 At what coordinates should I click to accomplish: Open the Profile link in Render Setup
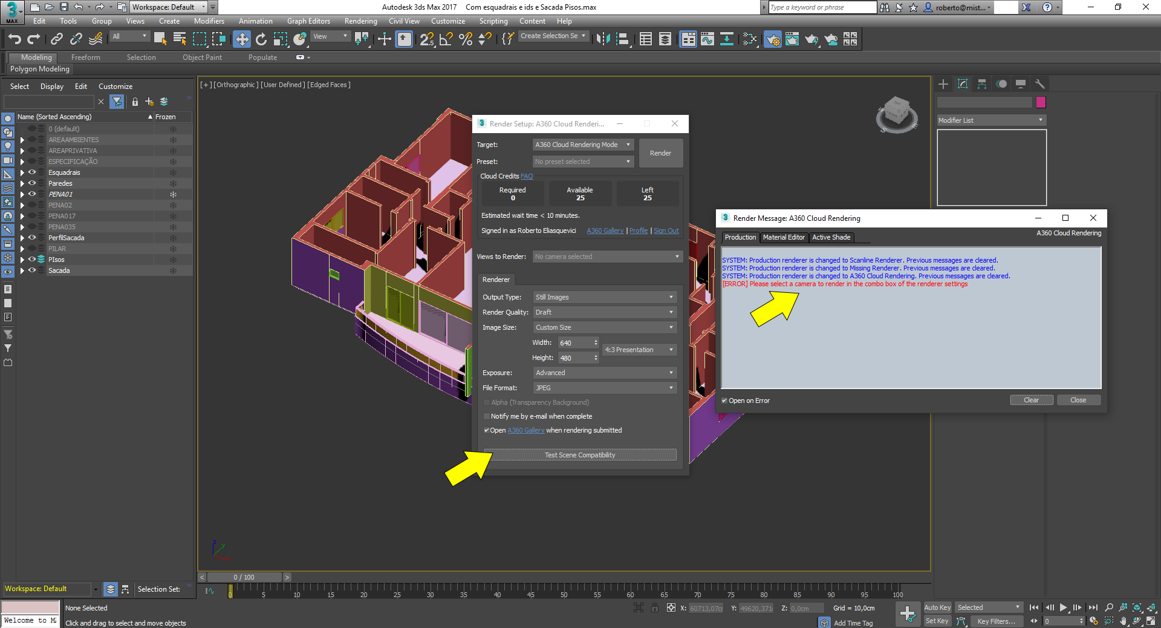638,231
